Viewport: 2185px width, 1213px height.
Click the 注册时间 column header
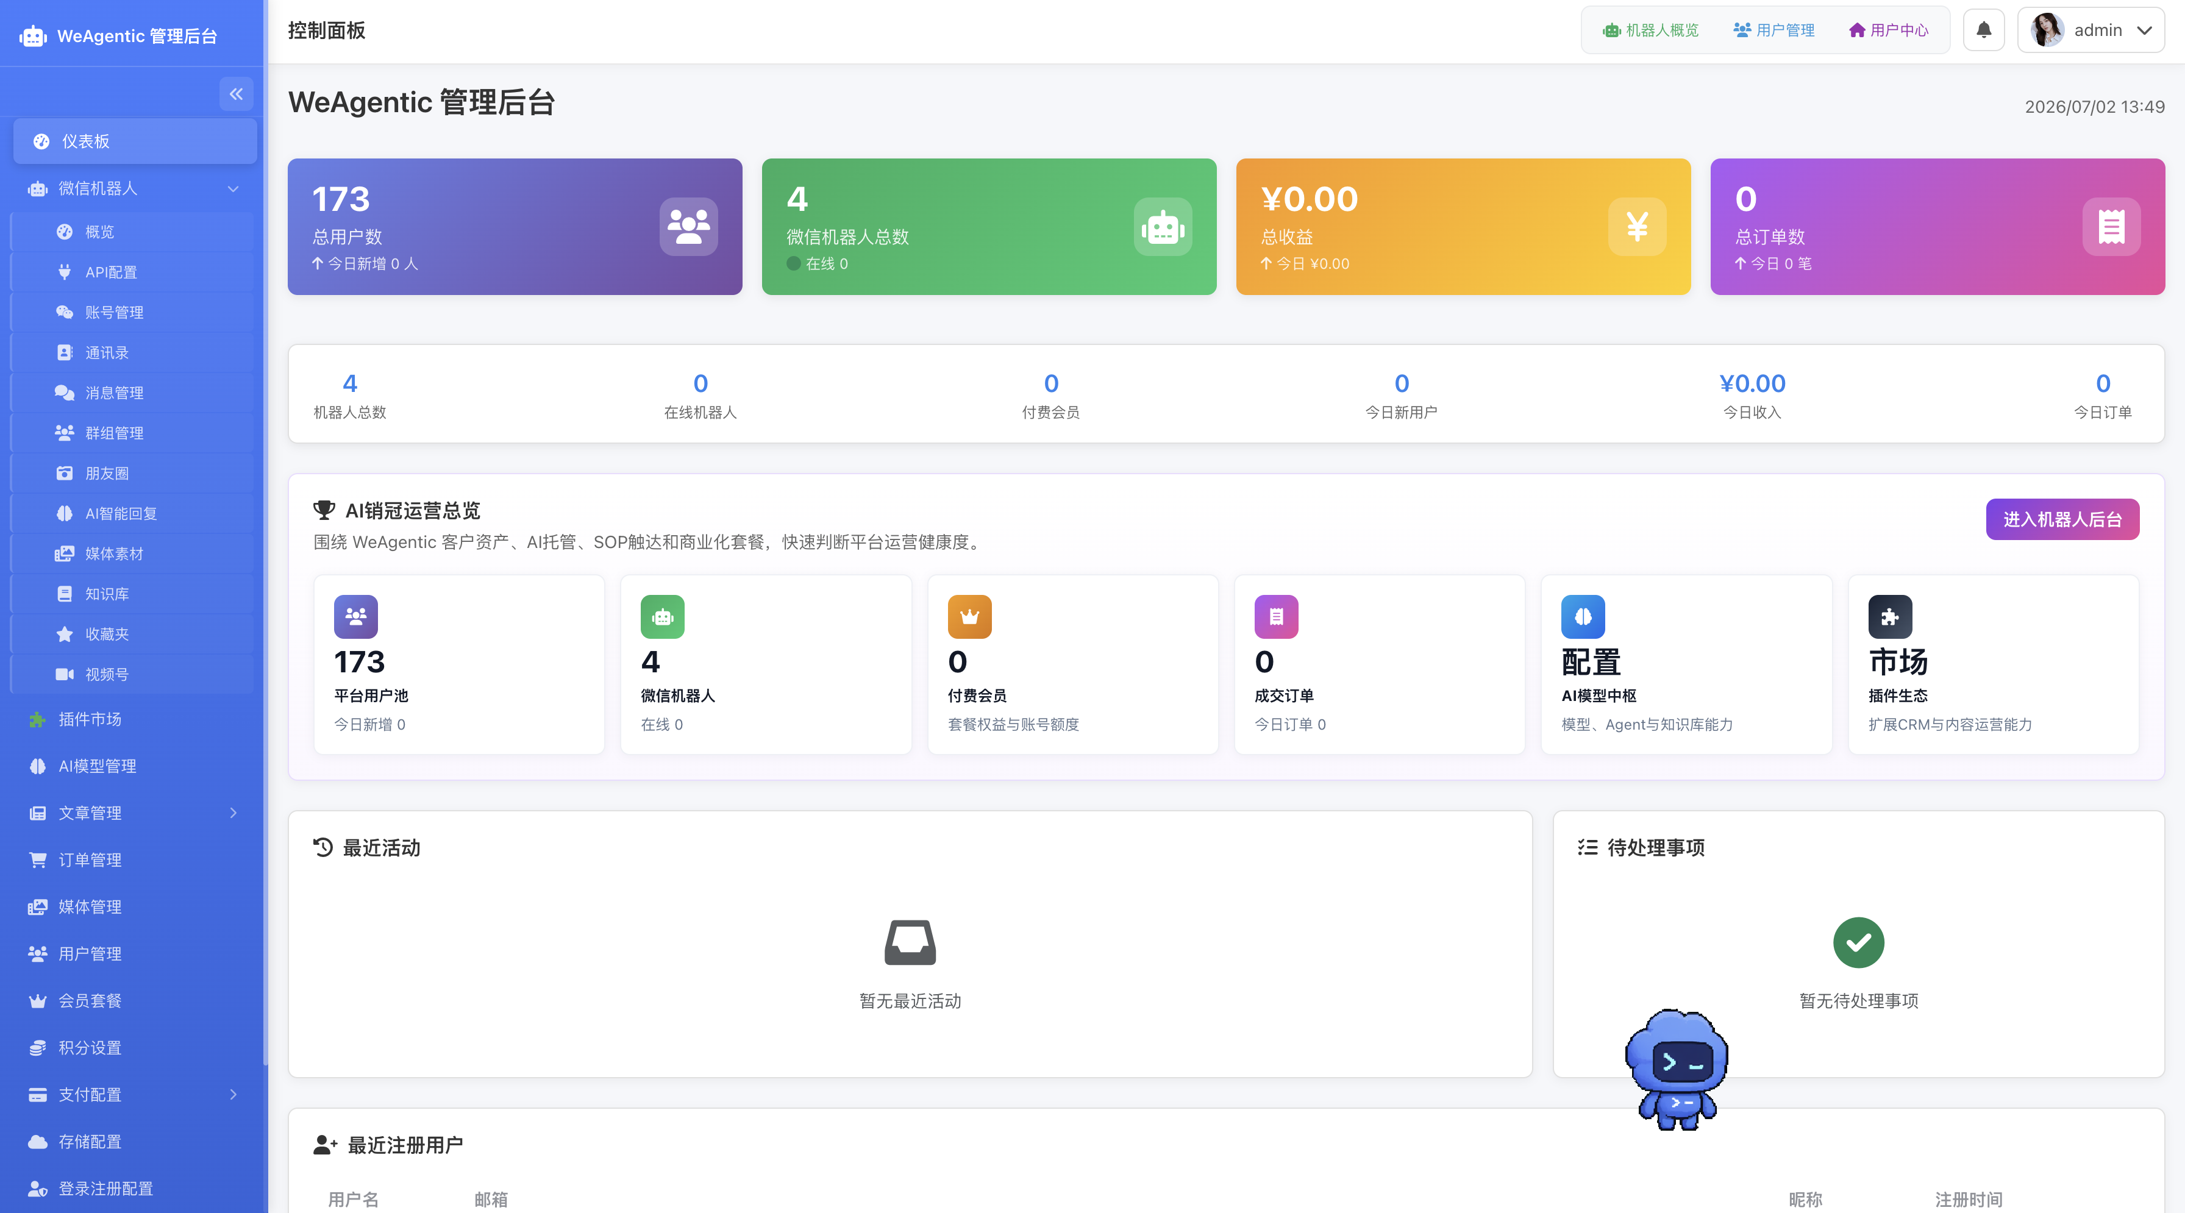coord(1968,1198)
